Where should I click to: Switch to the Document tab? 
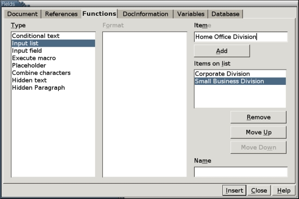[22, 14]
